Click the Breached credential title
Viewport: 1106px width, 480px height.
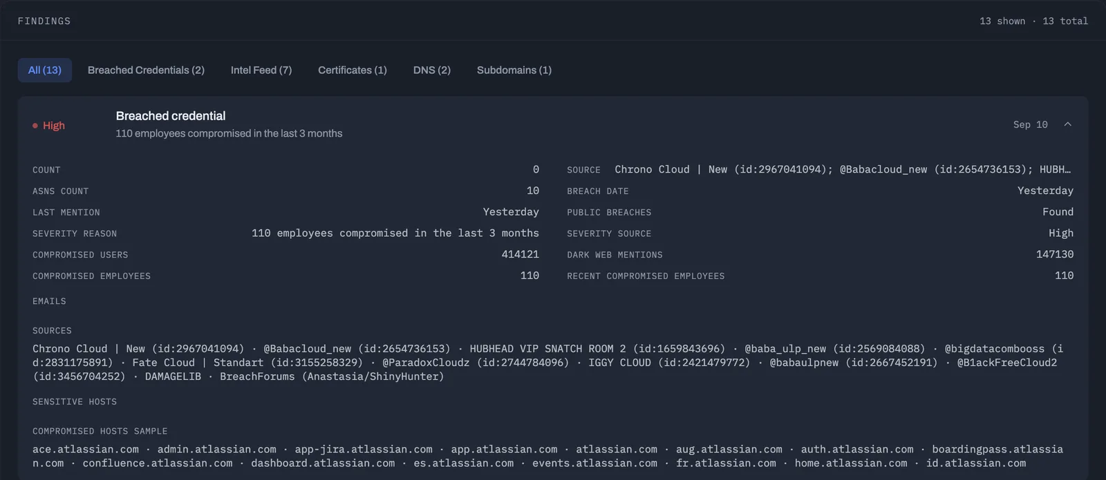coord(171,116)
